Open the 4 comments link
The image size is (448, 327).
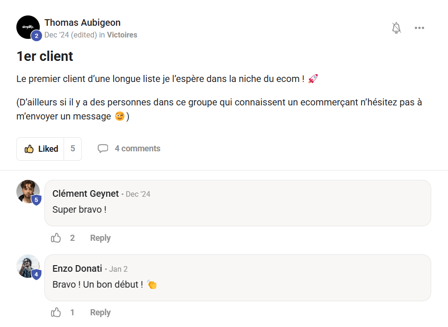tap(137, 149)
